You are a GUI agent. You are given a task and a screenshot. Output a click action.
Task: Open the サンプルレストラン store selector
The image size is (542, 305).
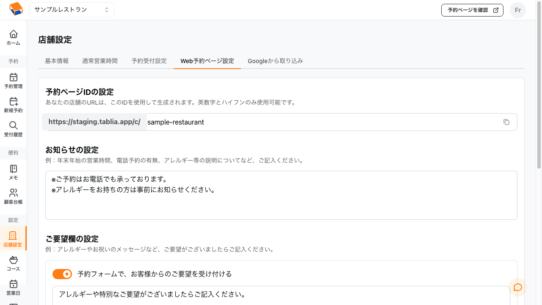coord(71,9)
